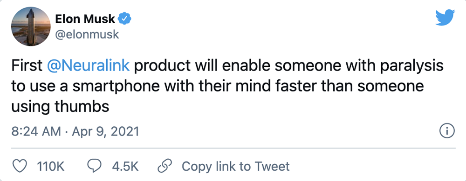Open Elon Musk's profile picture
Viewport: 466px width, 181px height.
point(31,26)
